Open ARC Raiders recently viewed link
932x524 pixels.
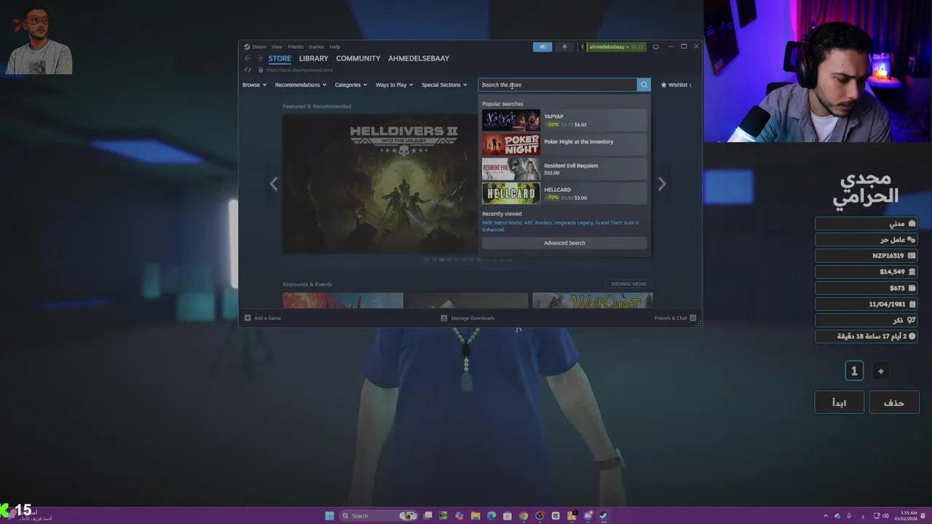tap(538, 223)
